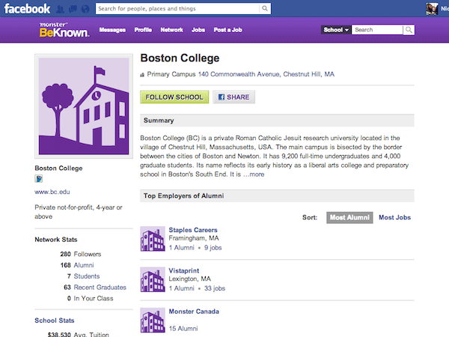The image size is (449, 337).
Task: Open the School search type dropdown
Action: (336, 30)
